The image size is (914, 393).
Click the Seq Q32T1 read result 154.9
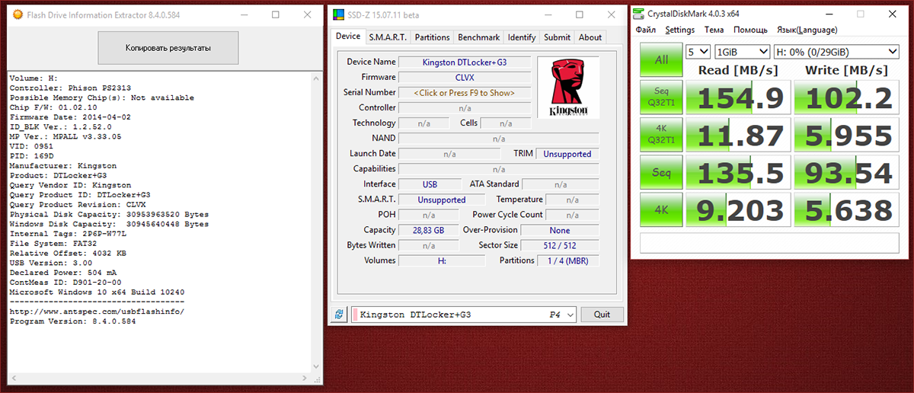coord(737,97)
